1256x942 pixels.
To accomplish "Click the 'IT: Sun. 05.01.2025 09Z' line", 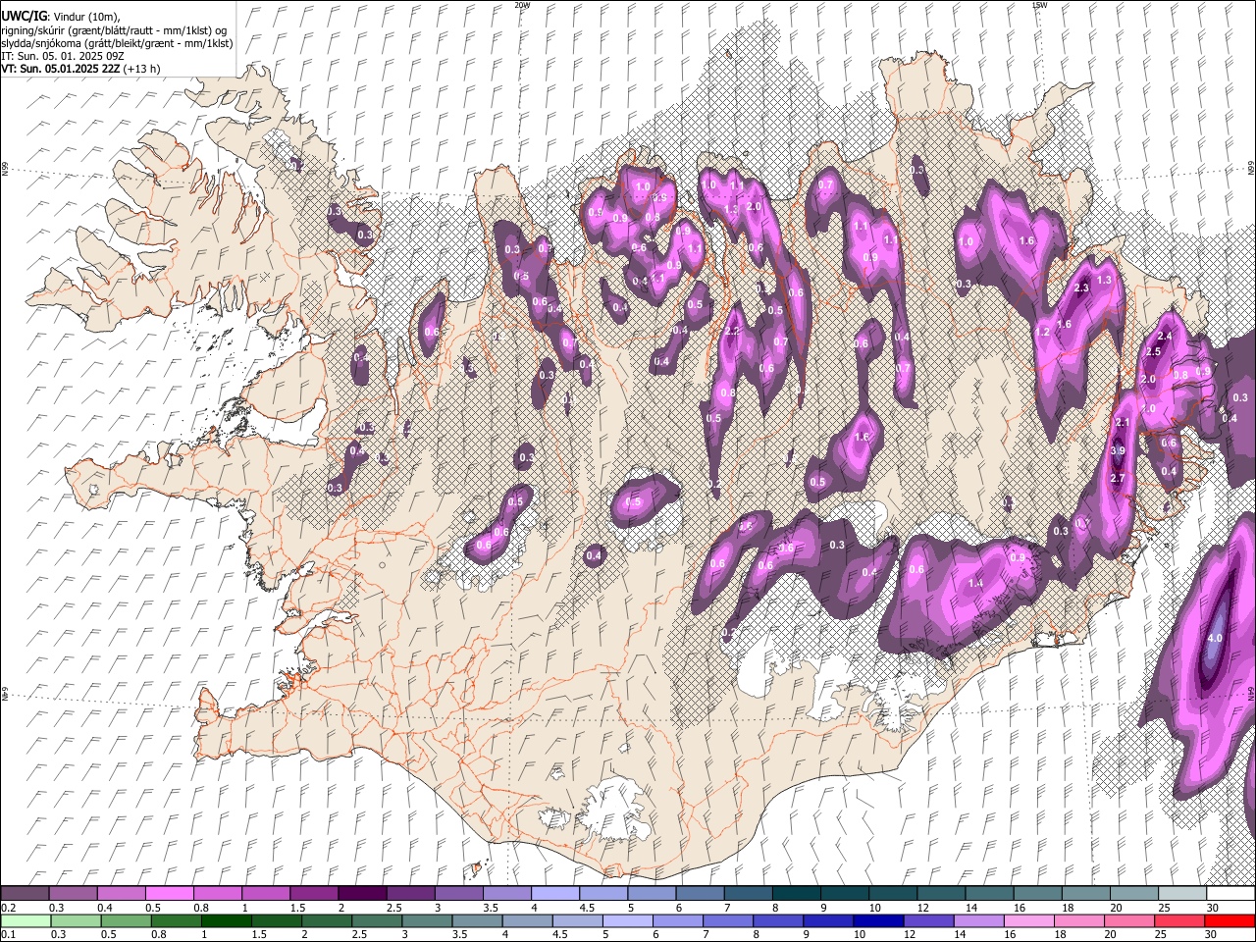I will click(63, 56).
